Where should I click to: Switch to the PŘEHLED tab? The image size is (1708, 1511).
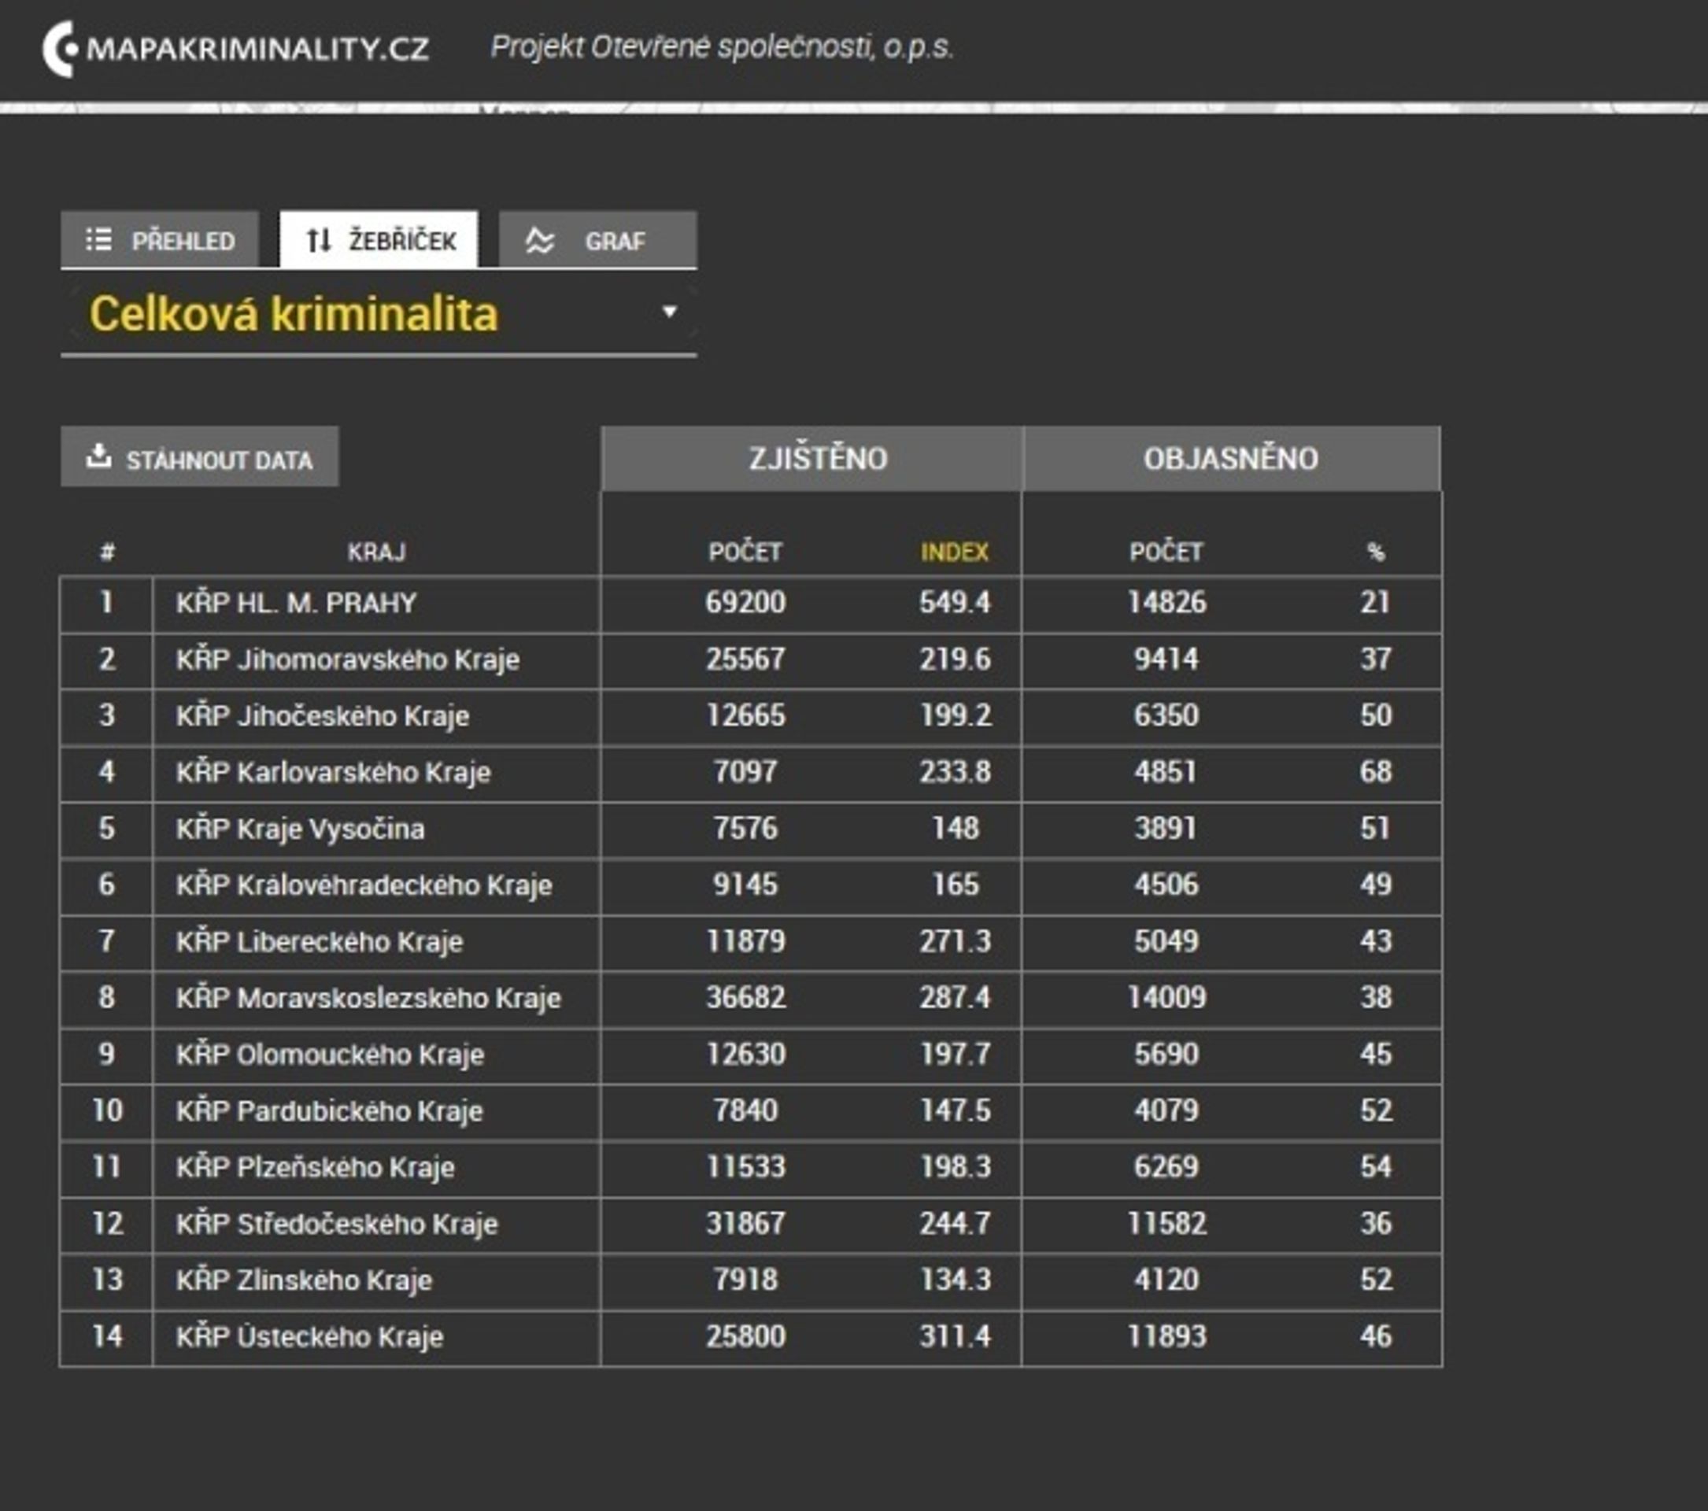pyautogui.click(x=160, y=240)
